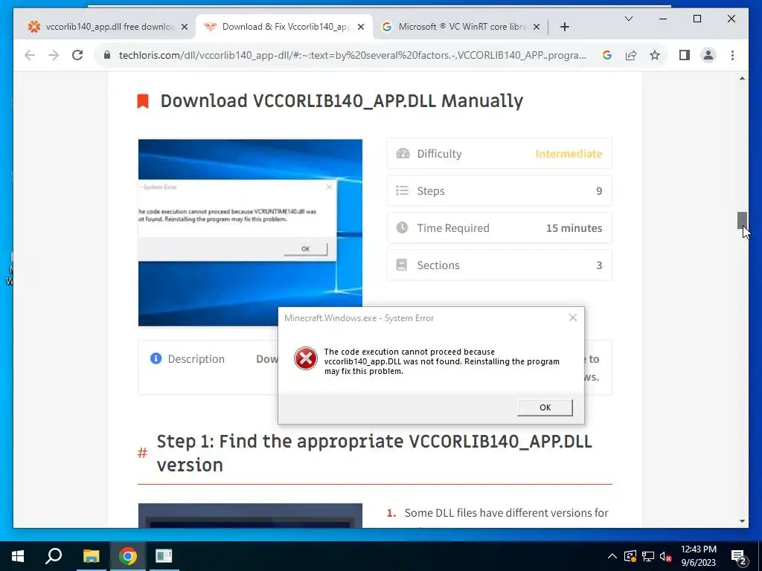Screen dimensions: 762x571
Task: Select the Intermediate difficulty label
Action: tap(569, 153)
